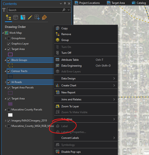
Task: Click the filter funnel icon
Action: point(4,10)
